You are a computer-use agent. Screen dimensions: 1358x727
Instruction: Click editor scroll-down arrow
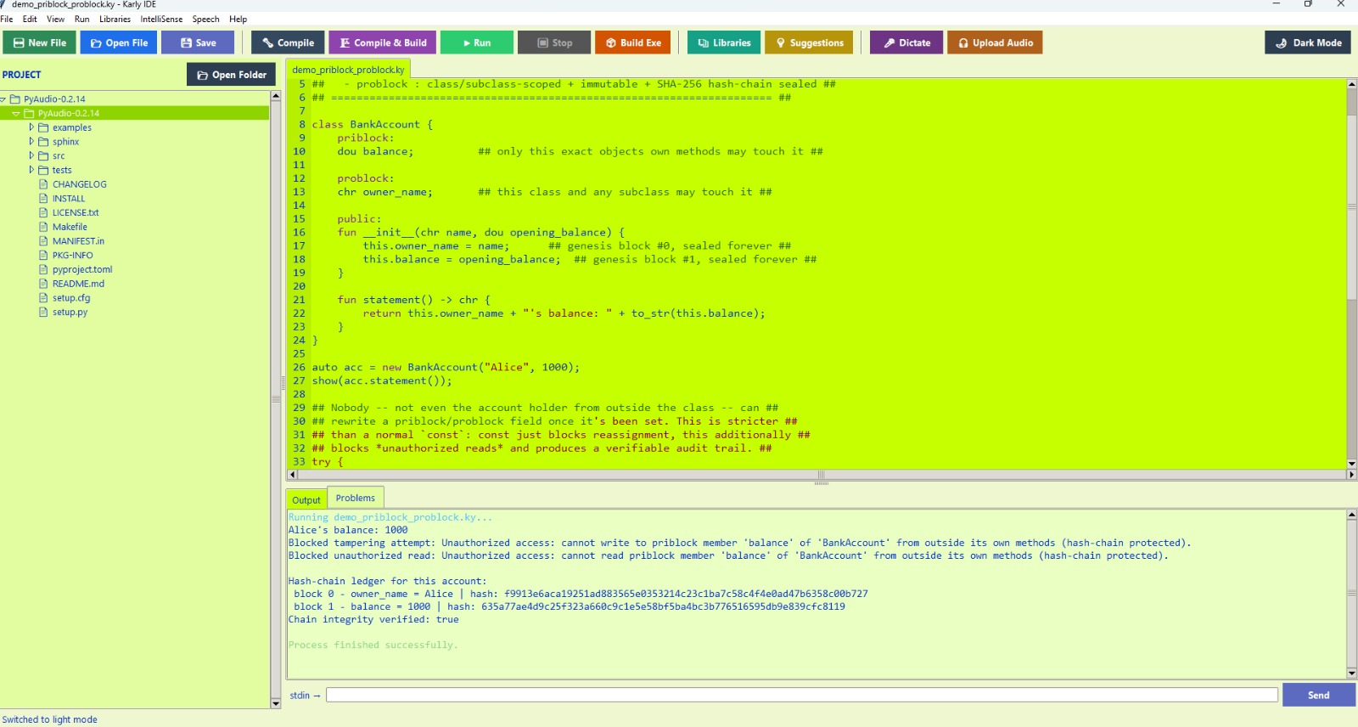pos(1351,464)
